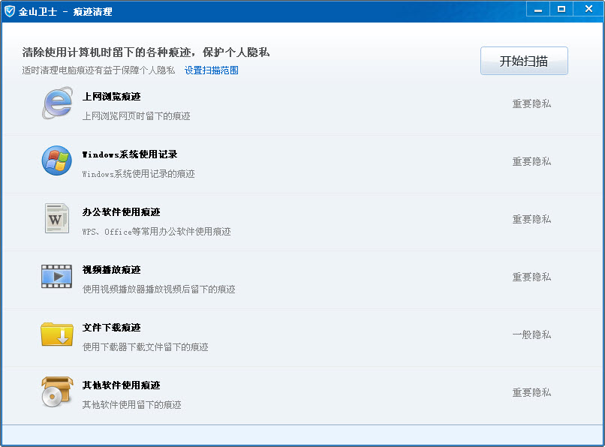Click the box and disc other software icon
Screen dimensions: 605x447
[57, 391]
